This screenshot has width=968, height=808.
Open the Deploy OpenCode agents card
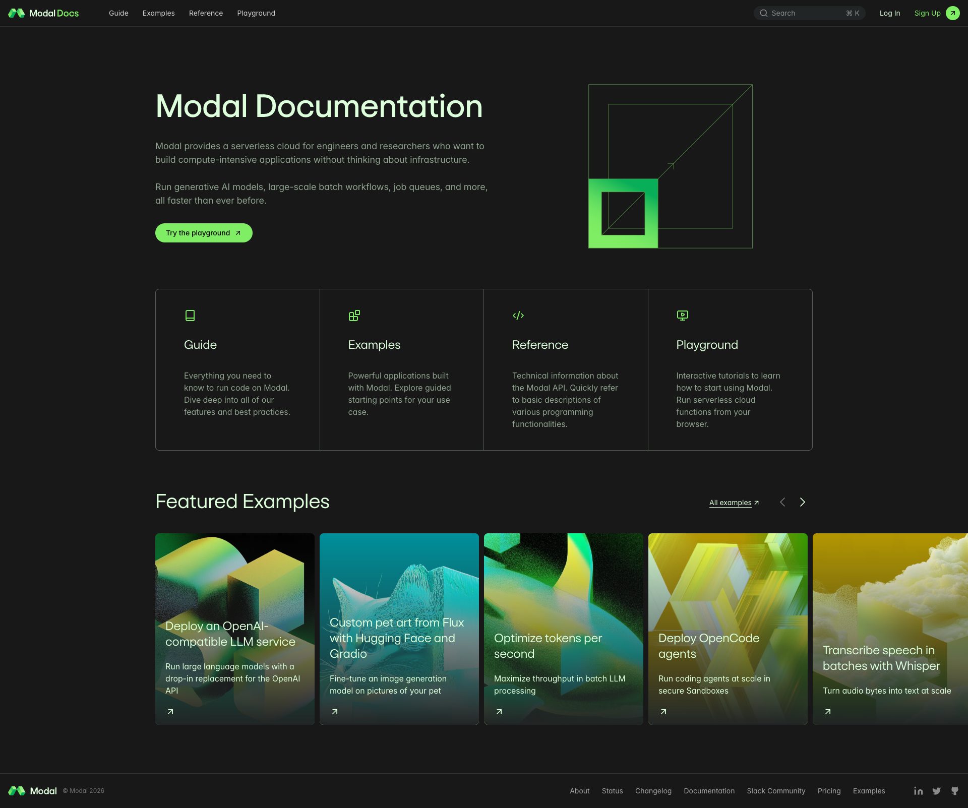point(728,629)
